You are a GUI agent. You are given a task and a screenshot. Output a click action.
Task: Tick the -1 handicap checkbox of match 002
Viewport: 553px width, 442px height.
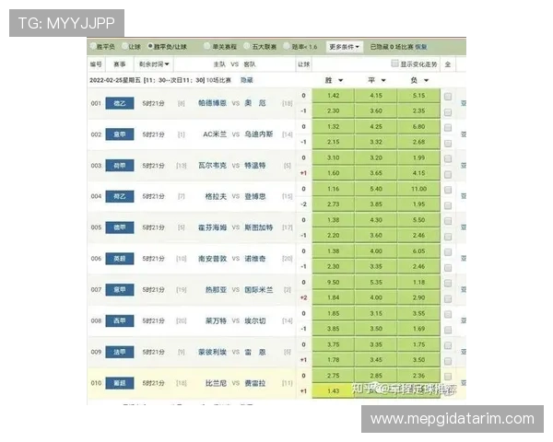(x=448, y=143)
